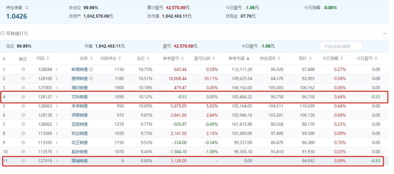Sort the table by 持仓成本 column
This screenshot has height=174, width=394.
(279, 58)
